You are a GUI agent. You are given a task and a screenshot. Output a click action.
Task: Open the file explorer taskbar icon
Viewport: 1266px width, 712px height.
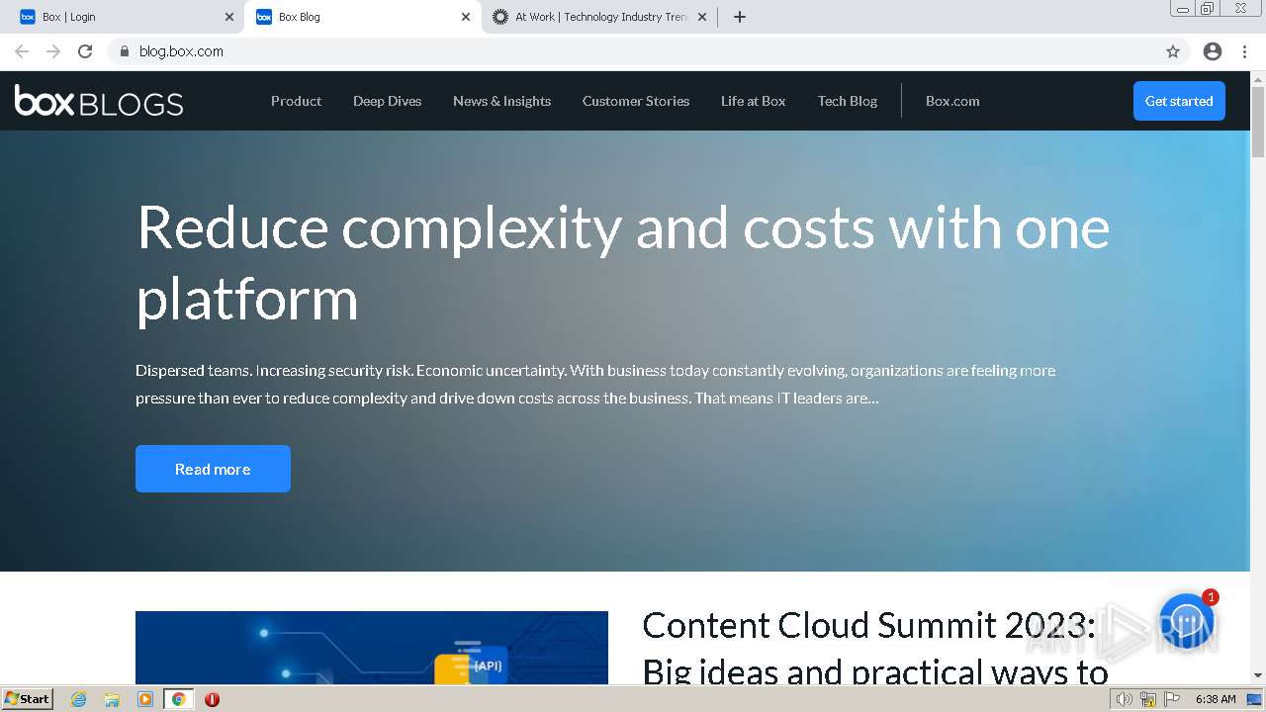(112, 699)
